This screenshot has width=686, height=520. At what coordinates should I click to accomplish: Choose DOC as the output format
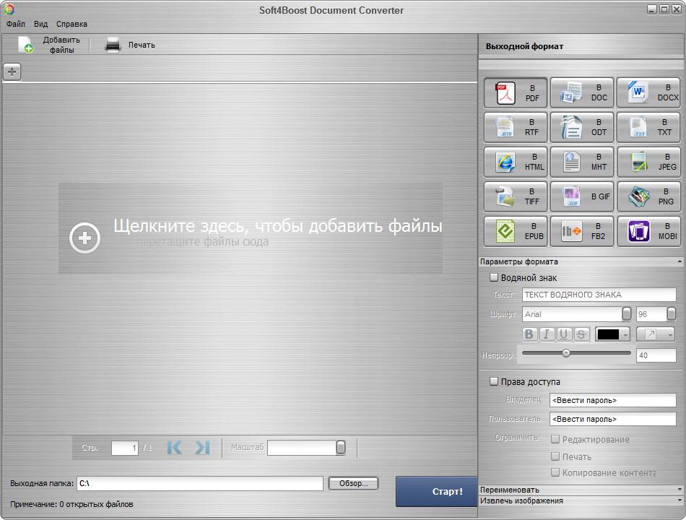coord(582,92)
